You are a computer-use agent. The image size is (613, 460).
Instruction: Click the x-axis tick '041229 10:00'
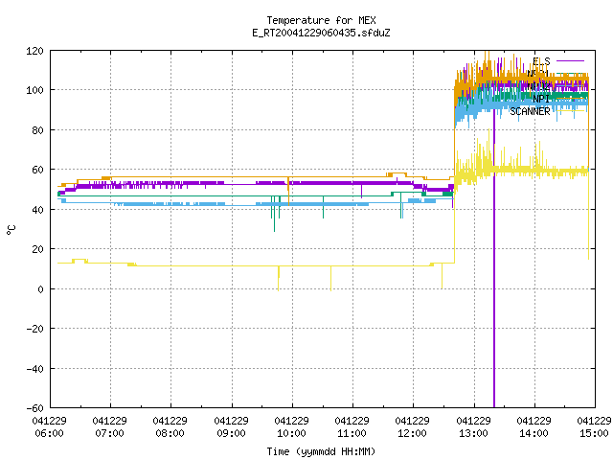pyautogui.click(x=291, y=426)
